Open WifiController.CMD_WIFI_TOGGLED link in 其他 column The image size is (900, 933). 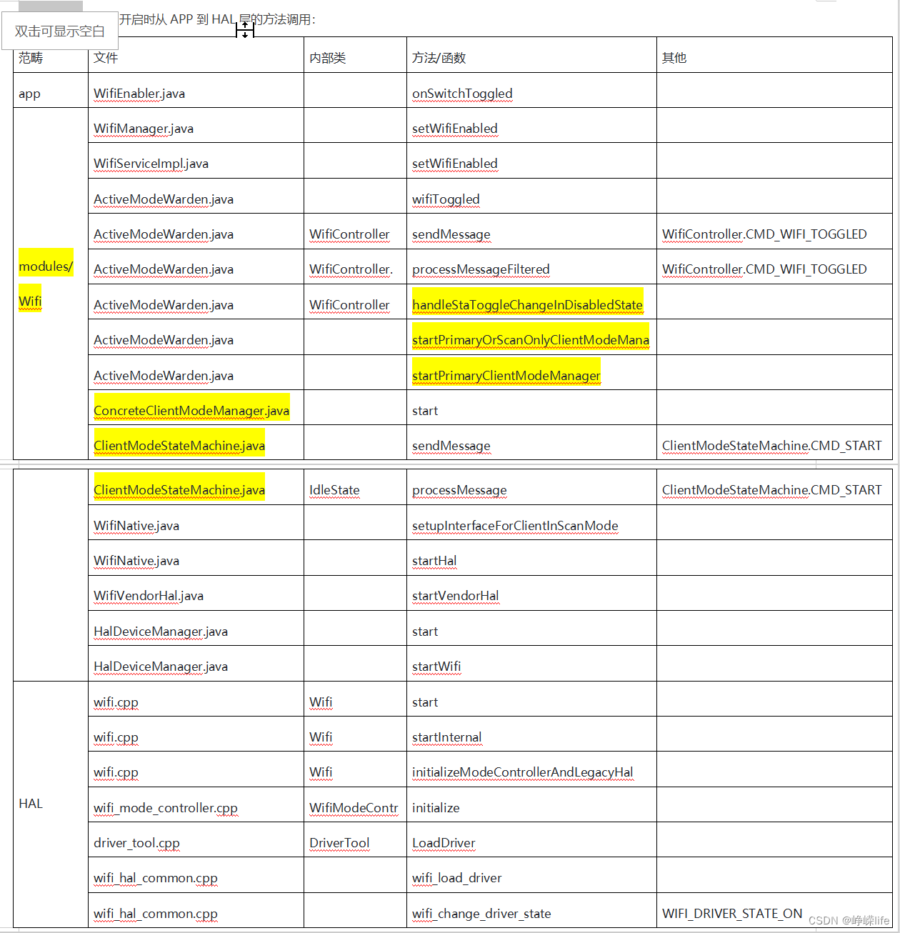click(x=764, y=234)
